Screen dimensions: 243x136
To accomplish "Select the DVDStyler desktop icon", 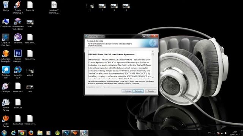I will 6,88.
